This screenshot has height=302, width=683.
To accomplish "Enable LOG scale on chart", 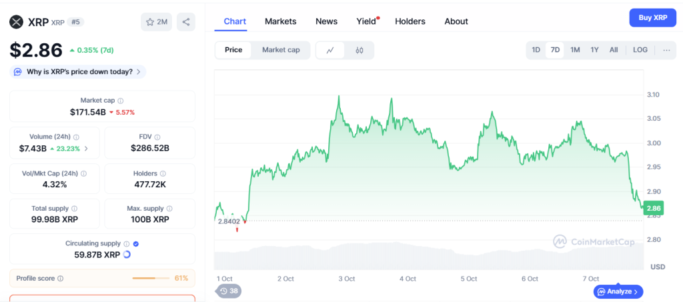I will tap(640, 50).
